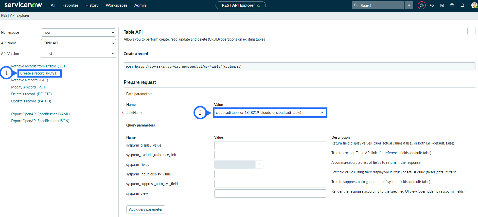Click the ServiceNow logo
The height and width of the screenshot is (217, 478).
click(23, 5)
